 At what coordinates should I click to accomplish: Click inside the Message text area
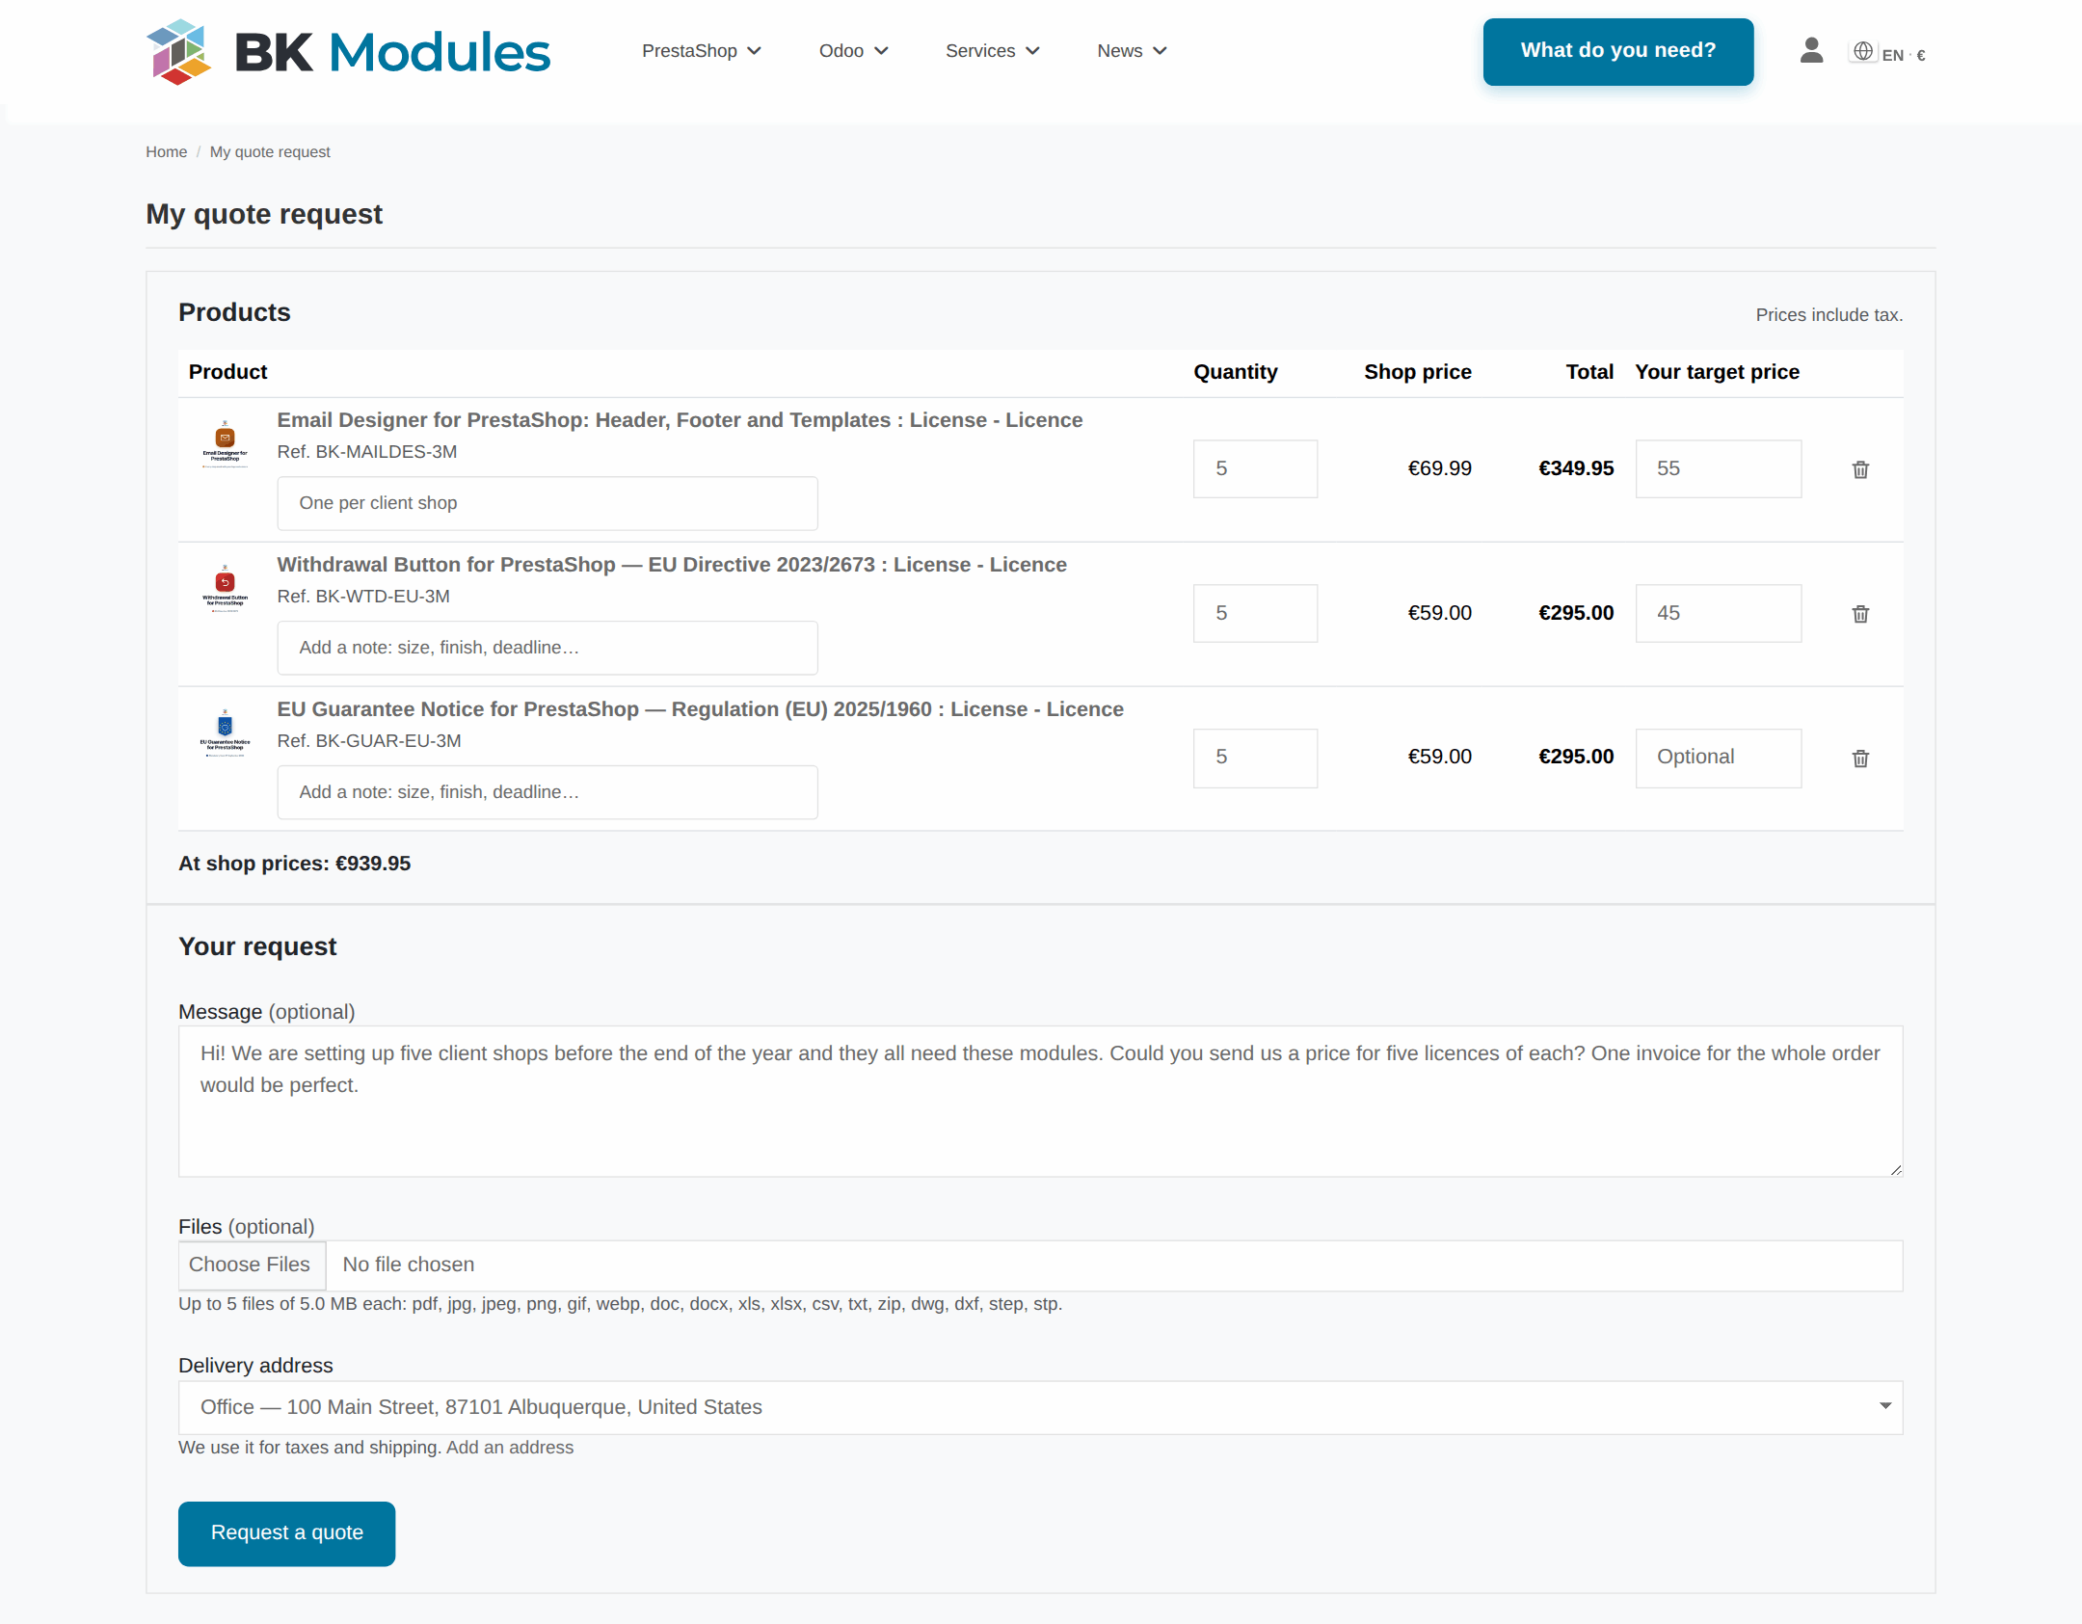point(1040,1101)
